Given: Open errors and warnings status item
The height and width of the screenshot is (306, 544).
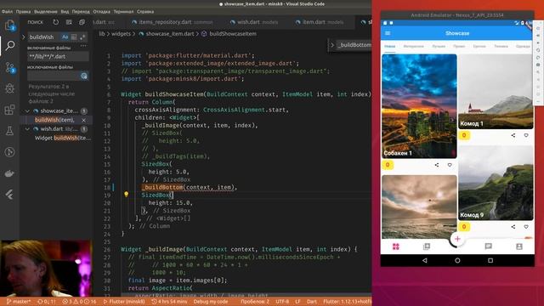Looking at the screenshot, I should [79, 302].
